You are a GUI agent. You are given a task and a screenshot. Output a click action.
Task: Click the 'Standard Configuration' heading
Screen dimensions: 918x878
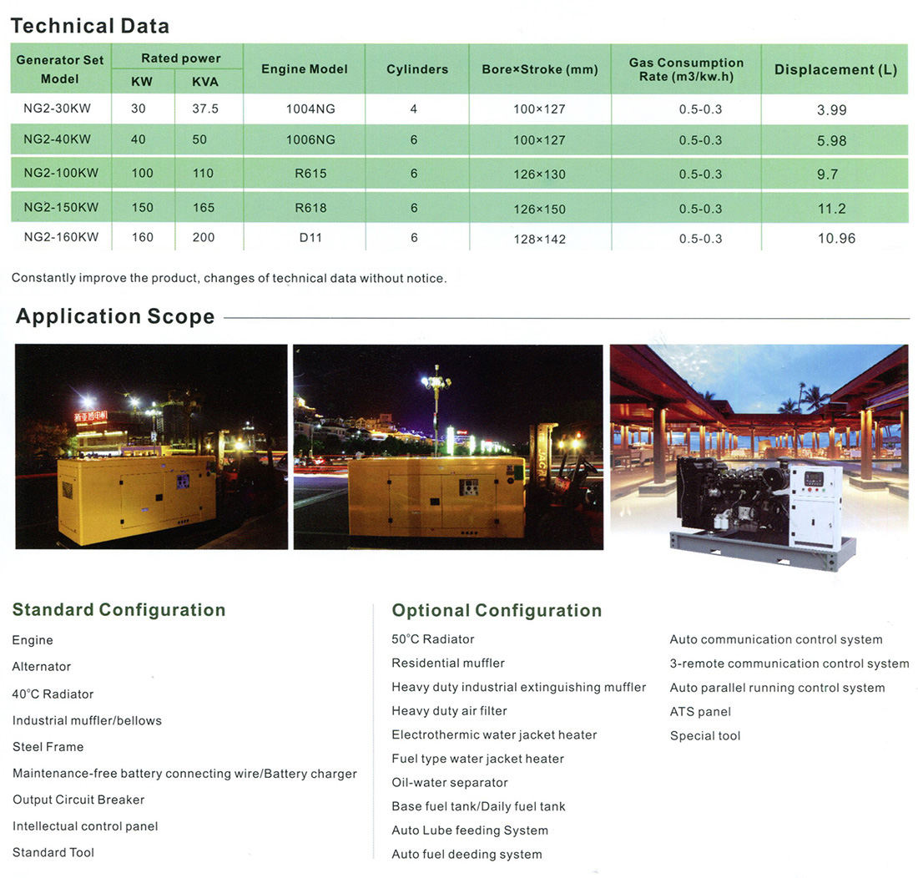[119, 610]
